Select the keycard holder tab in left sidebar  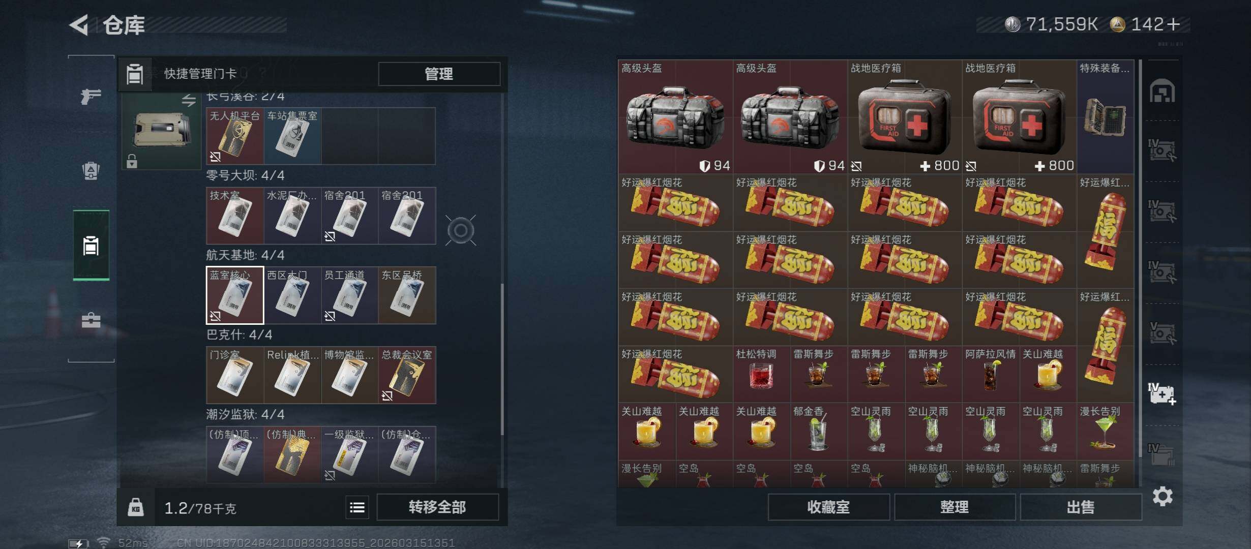[91, 245]
